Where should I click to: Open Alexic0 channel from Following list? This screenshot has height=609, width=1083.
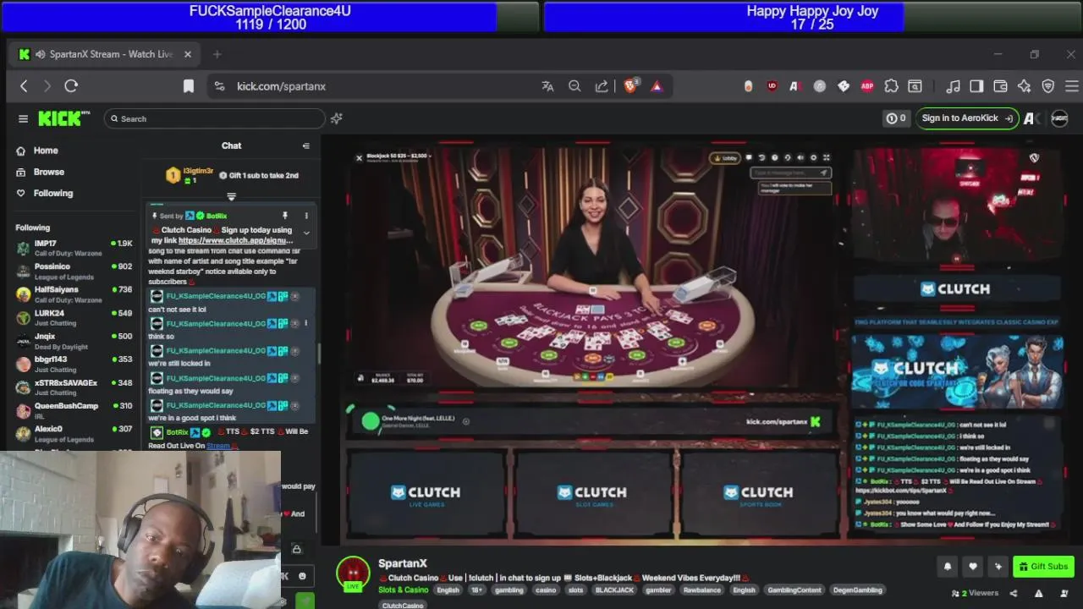click(74, 433)
